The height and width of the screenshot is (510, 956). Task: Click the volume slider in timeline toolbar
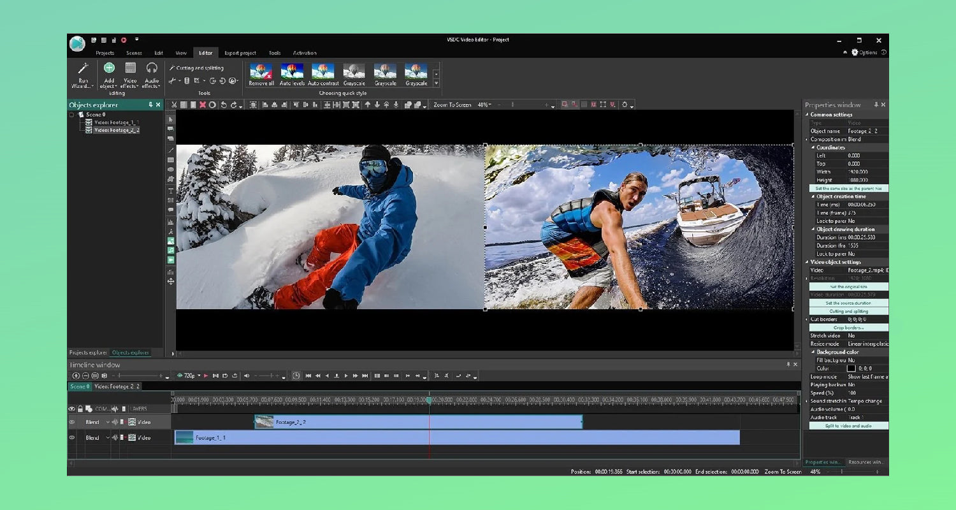(x=267, y=376)
